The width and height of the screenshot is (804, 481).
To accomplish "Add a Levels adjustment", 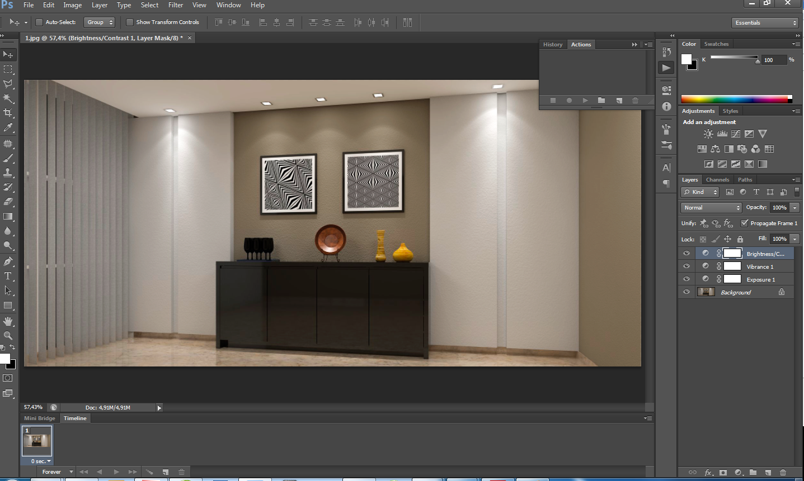I will pyautogui.click(x=722, y=134).
